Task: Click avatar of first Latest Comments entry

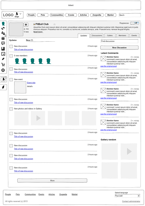Action: click(x=103, y=59)
